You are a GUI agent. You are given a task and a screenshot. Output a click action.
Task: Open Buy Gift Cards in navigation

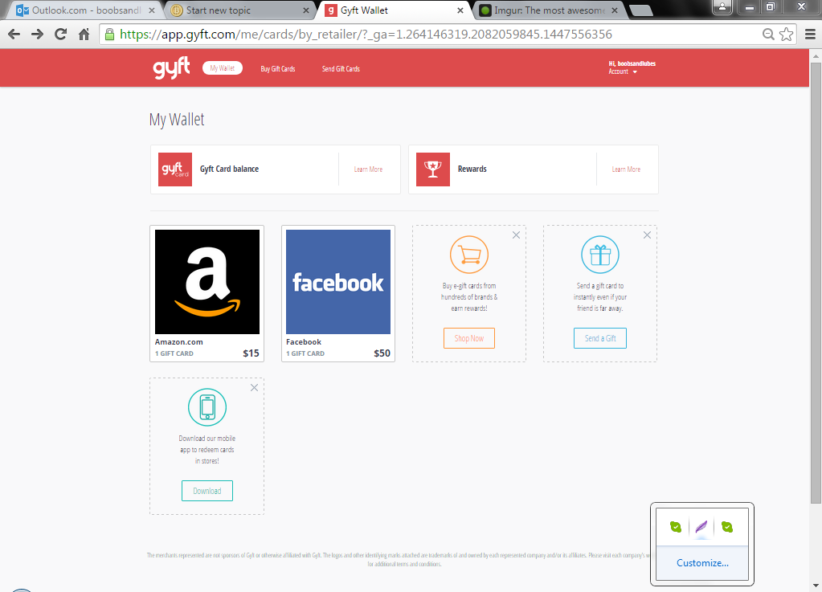[278, 68]
